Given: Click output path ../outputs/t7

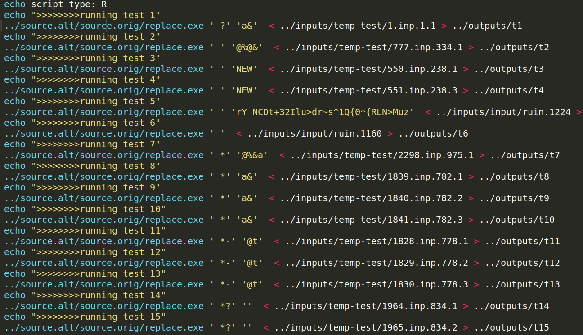Looking at the screenshot, I should pos(525,155).
